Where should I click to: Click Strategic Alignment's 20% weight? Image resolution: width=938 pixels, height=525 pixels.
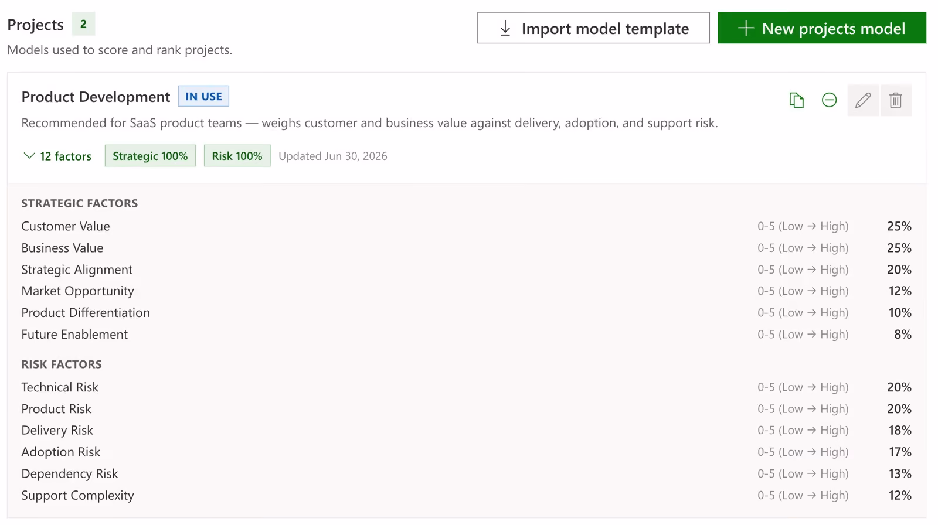tap(899, 270)
